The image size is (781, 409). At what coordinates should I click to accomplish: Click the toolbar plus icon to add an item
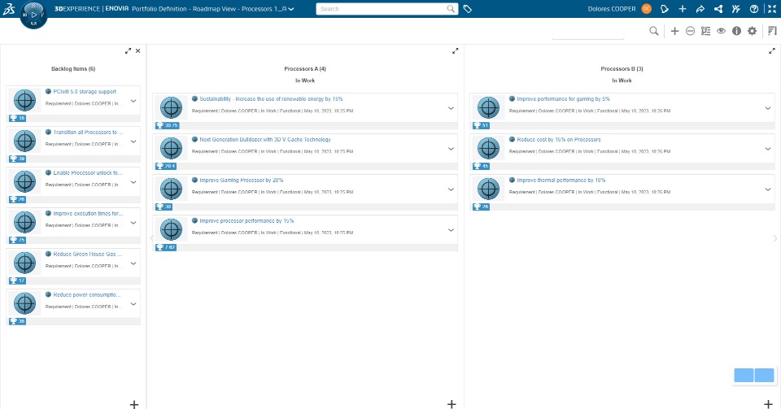[x=675, y=31]
